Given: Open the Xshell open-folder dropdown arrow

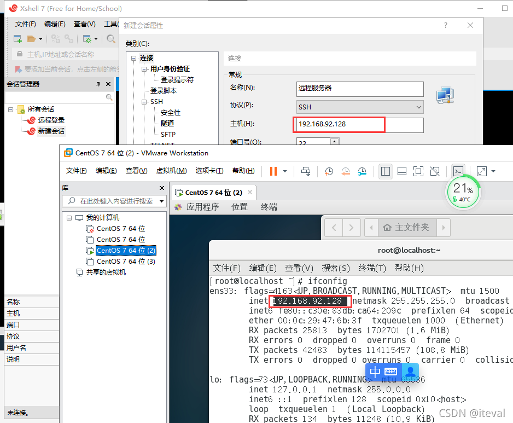Looking at the screenshot, I should (x=41, y=39).
